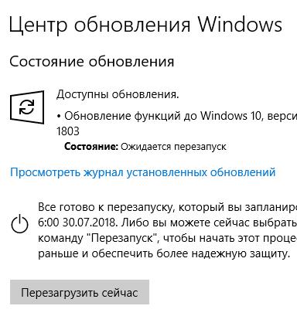Click the 'Состояние обновления' section heading
297x316 pixels.
click(x=92, y=62)
